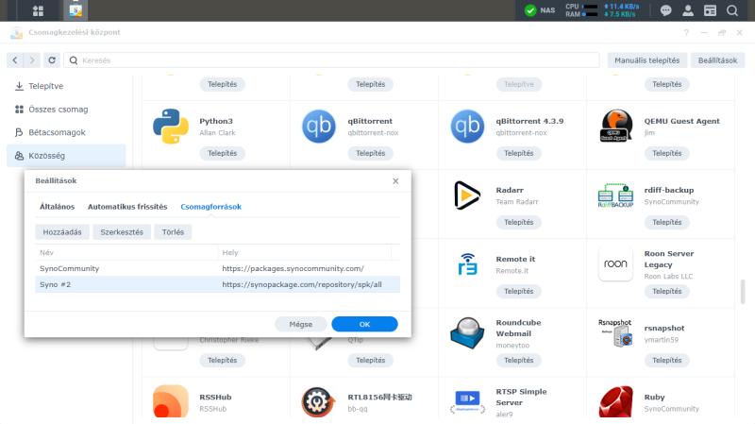The image size is (755, 424).
Task: Install Radarr with its Telepítés button
Action: click(518, 222)
